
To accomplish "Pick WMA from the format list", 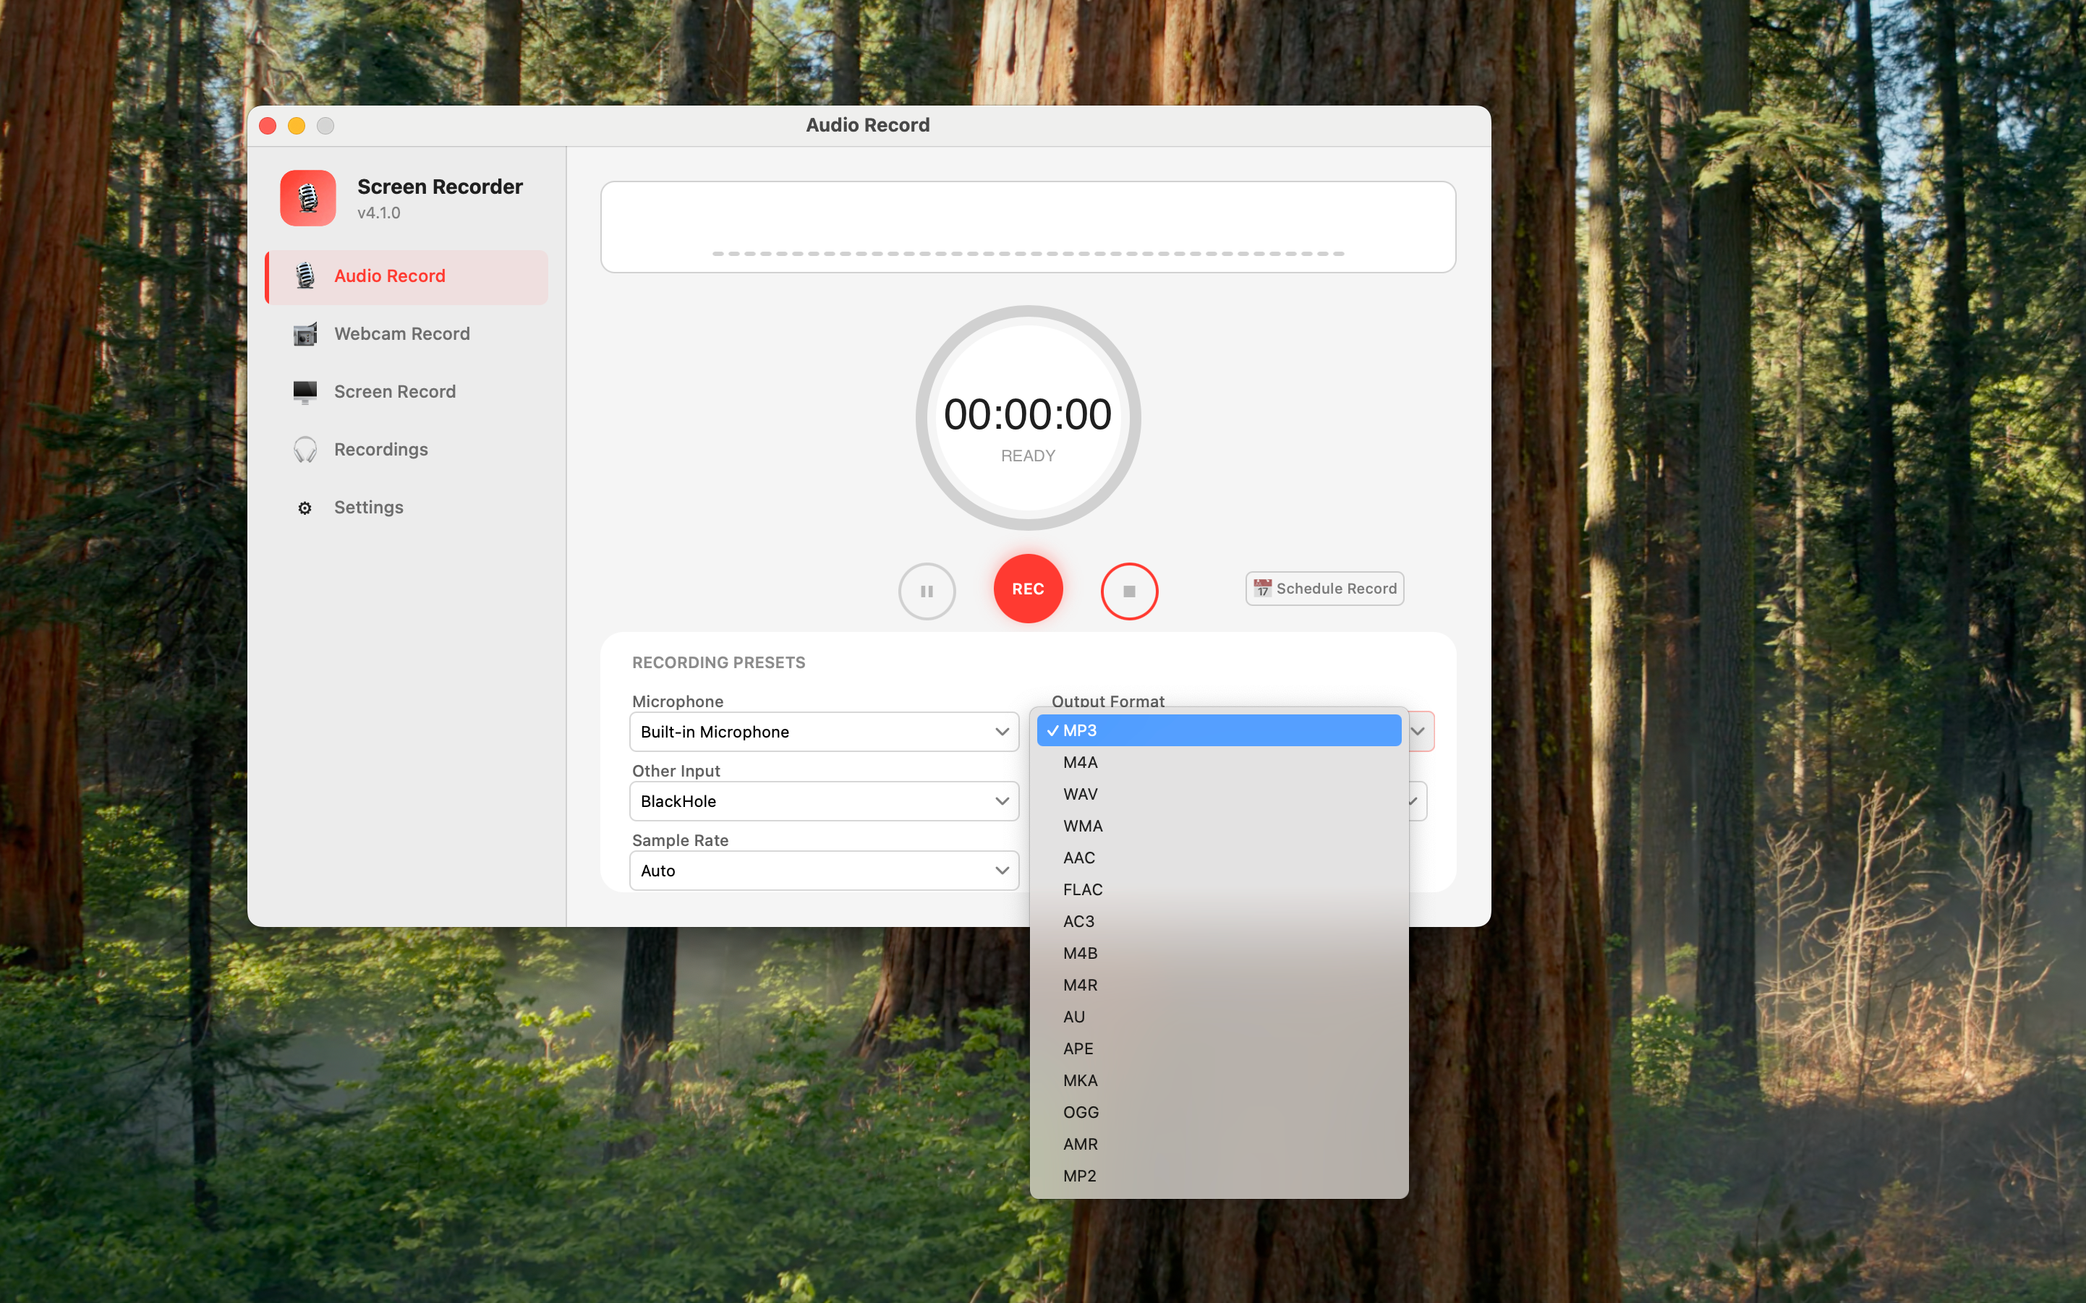I will click(1219, 826).
